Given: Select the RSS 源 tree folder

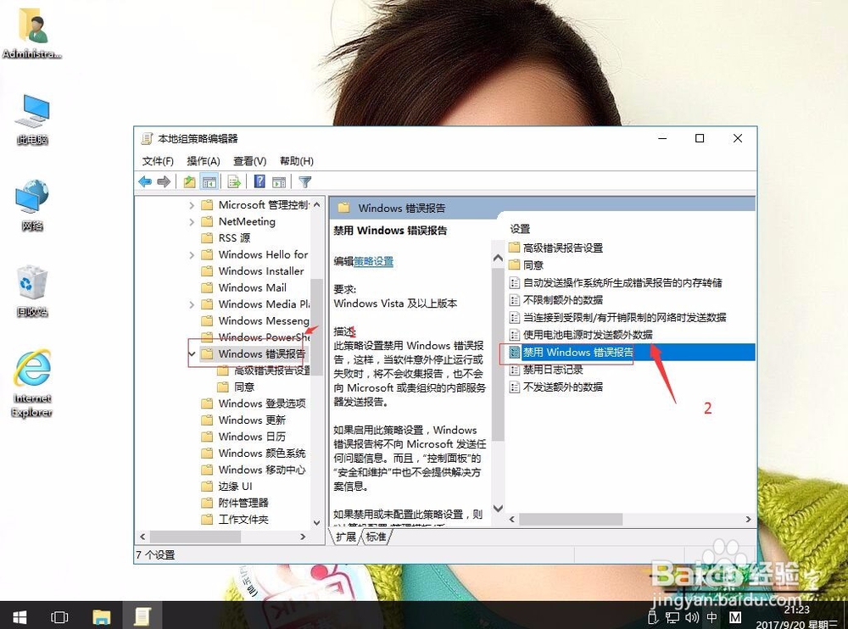Looking at the screenshot, I should tap(226, 238).
